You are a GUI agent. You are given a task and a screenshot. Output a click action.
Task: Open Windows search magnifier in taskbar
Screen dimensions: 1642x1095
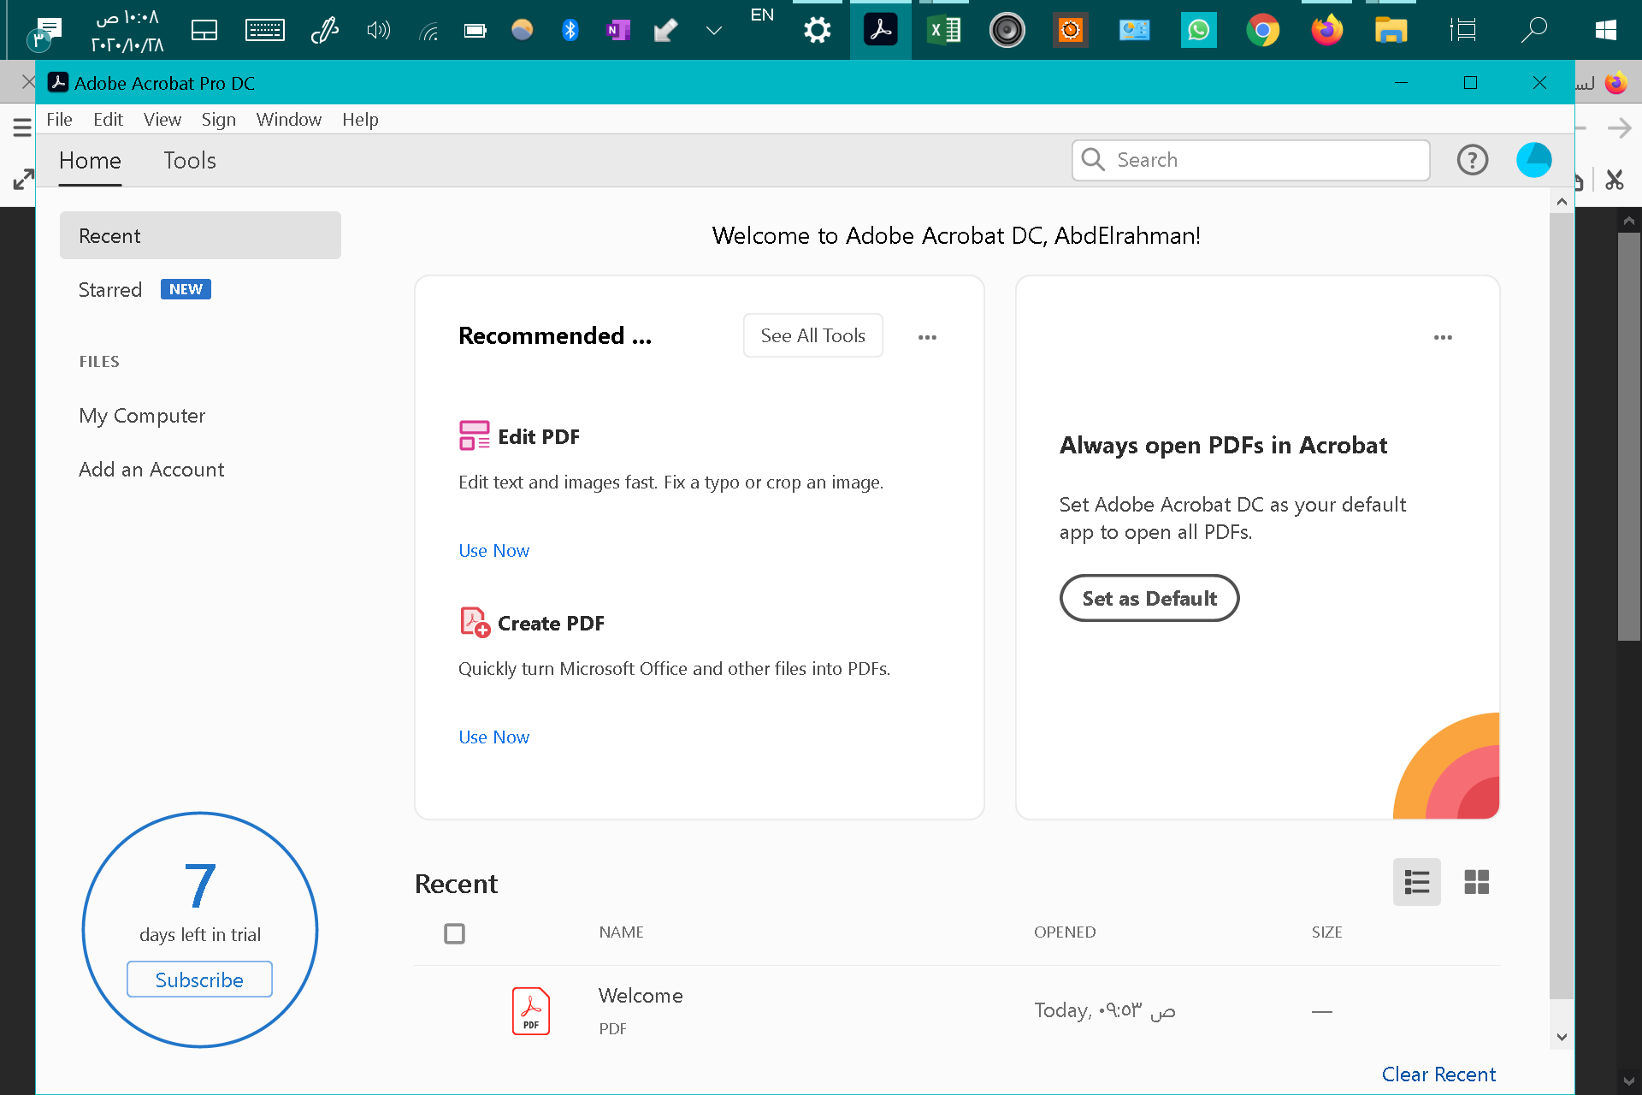tap(1533, 31)
